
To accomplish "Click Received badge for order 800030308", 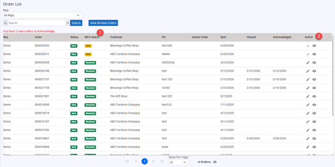I will coord(90,63).
